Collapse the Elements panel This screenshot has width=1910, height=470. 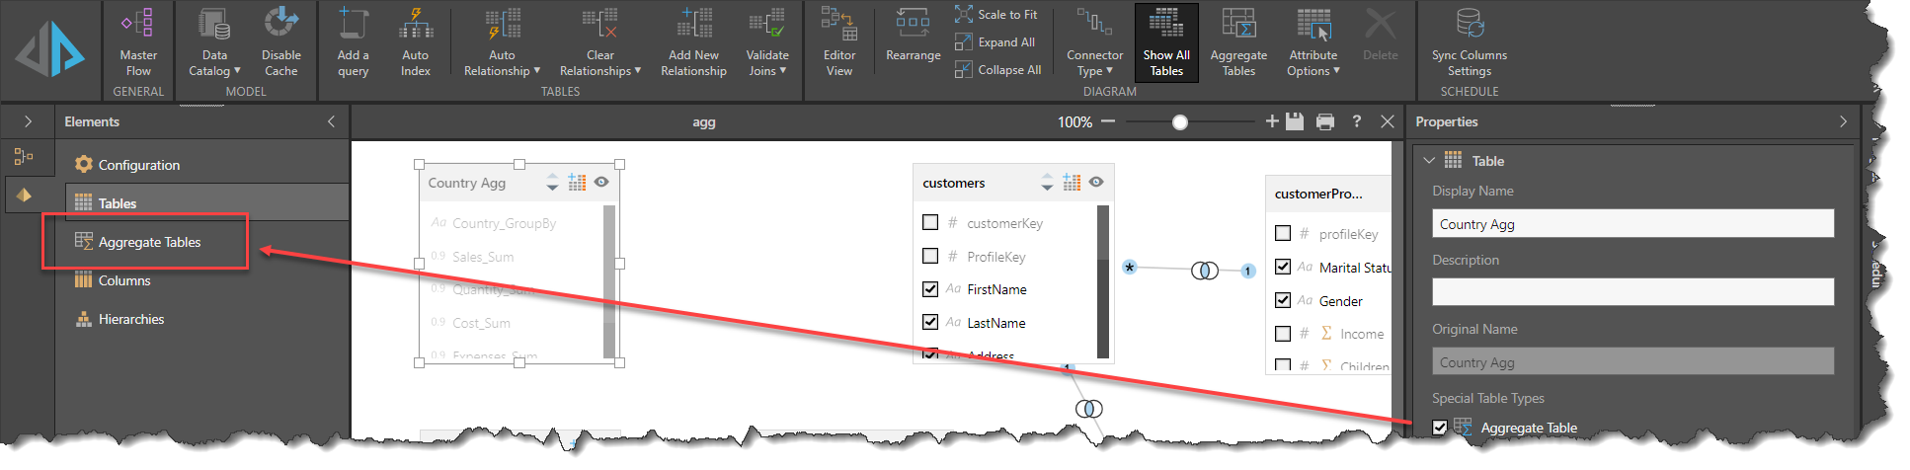(331, 121)
